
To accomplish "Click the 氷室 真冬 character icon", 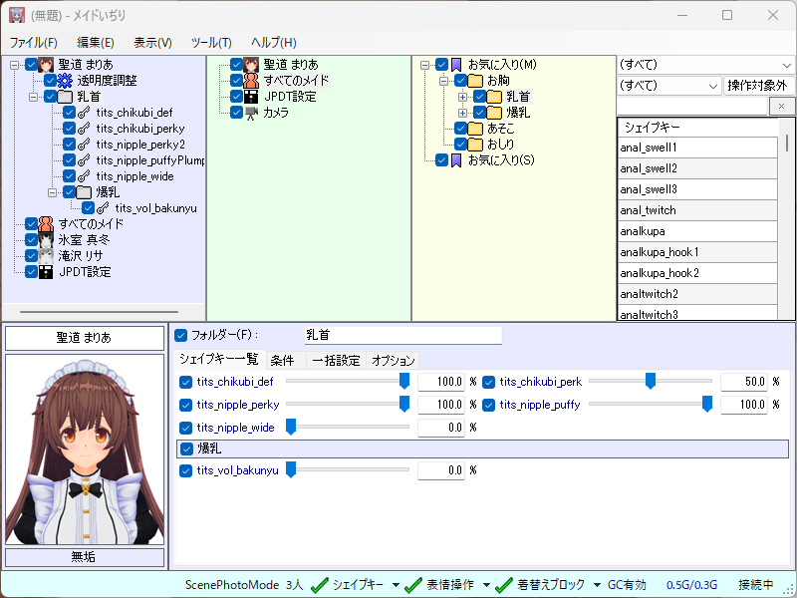I will coord(46,240).
